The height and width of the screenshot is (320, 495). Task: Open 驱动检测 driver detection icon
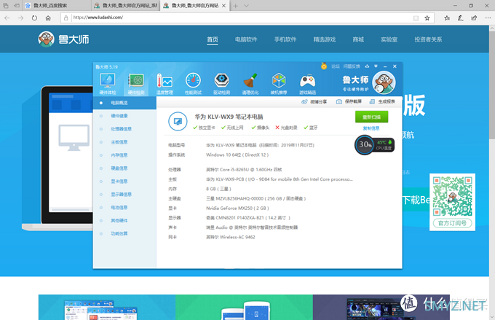[x=221, y=84]
